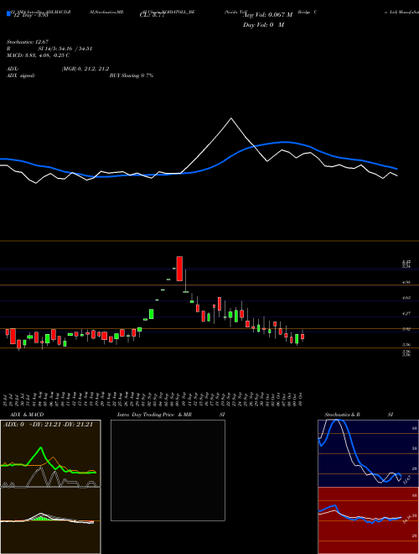This screenshot has height=554, width=419.
Task: Click the green +DY peak in ADX panel
Action: coord(41,447)
